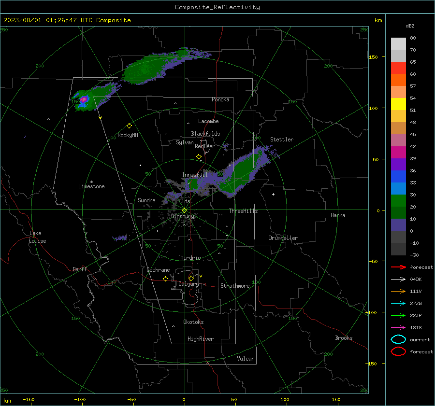Image resolution: width=435 pixels, height=406 pixels.
Task: Click the dBZ legend heading
Action: click(x=410, y=26)
